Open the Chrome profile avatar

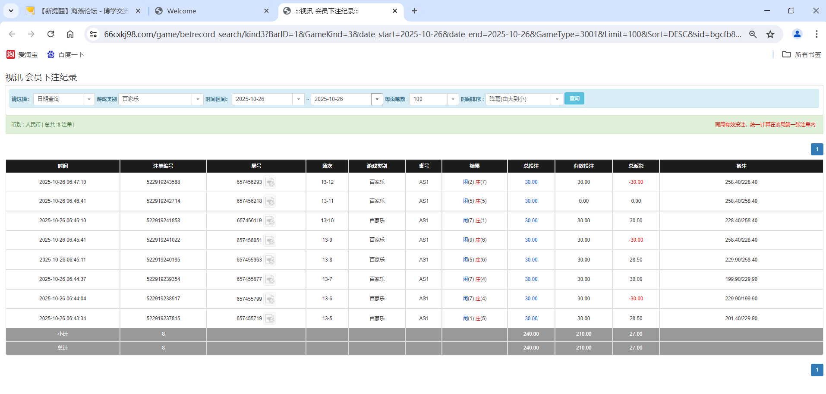(x=797, y=34)
